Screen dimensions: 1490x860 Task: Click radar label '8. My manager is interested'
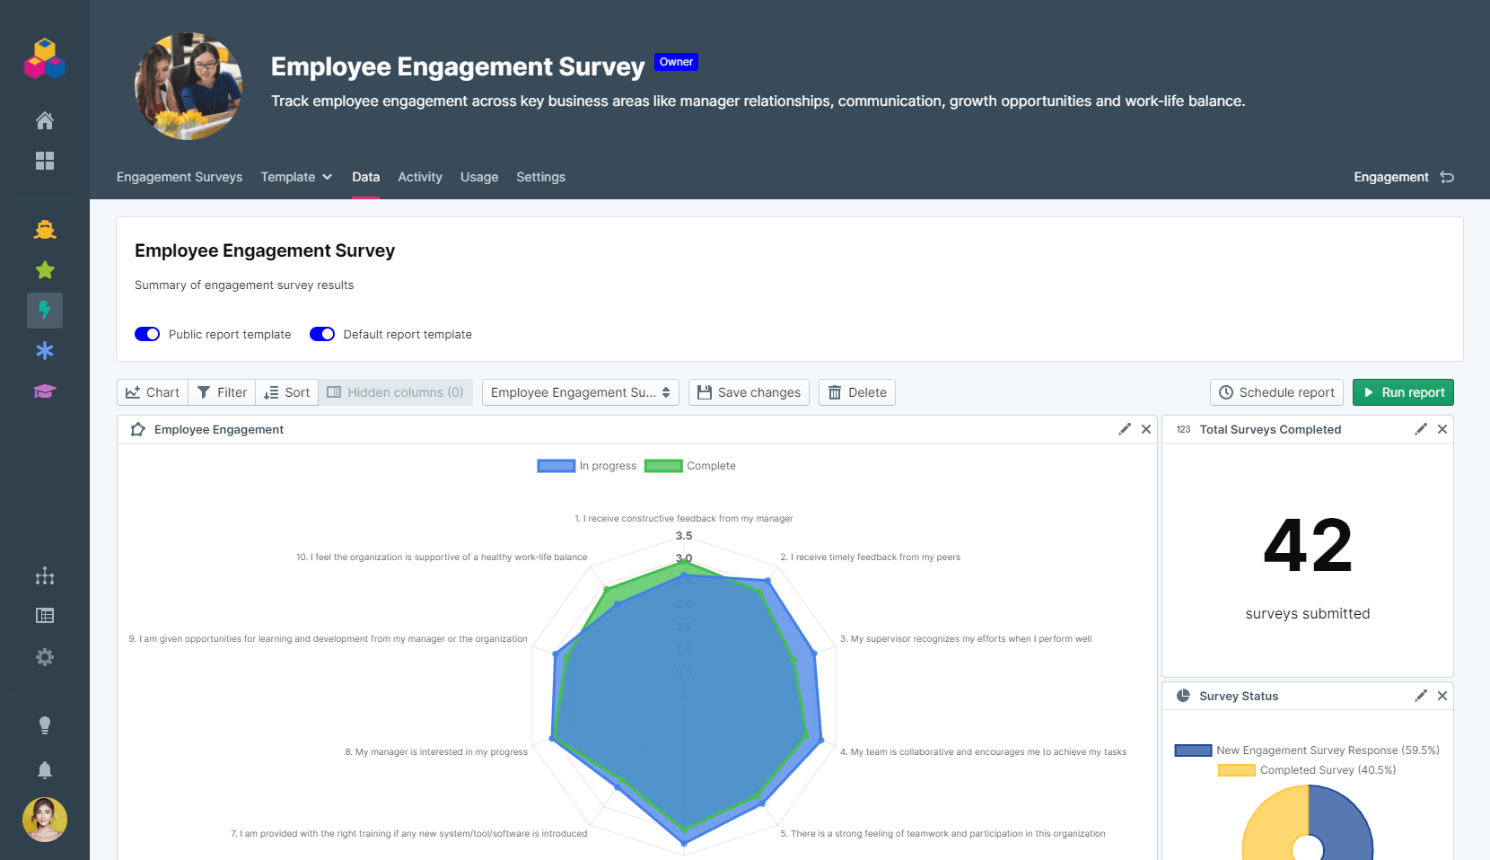tap(436, 752)
